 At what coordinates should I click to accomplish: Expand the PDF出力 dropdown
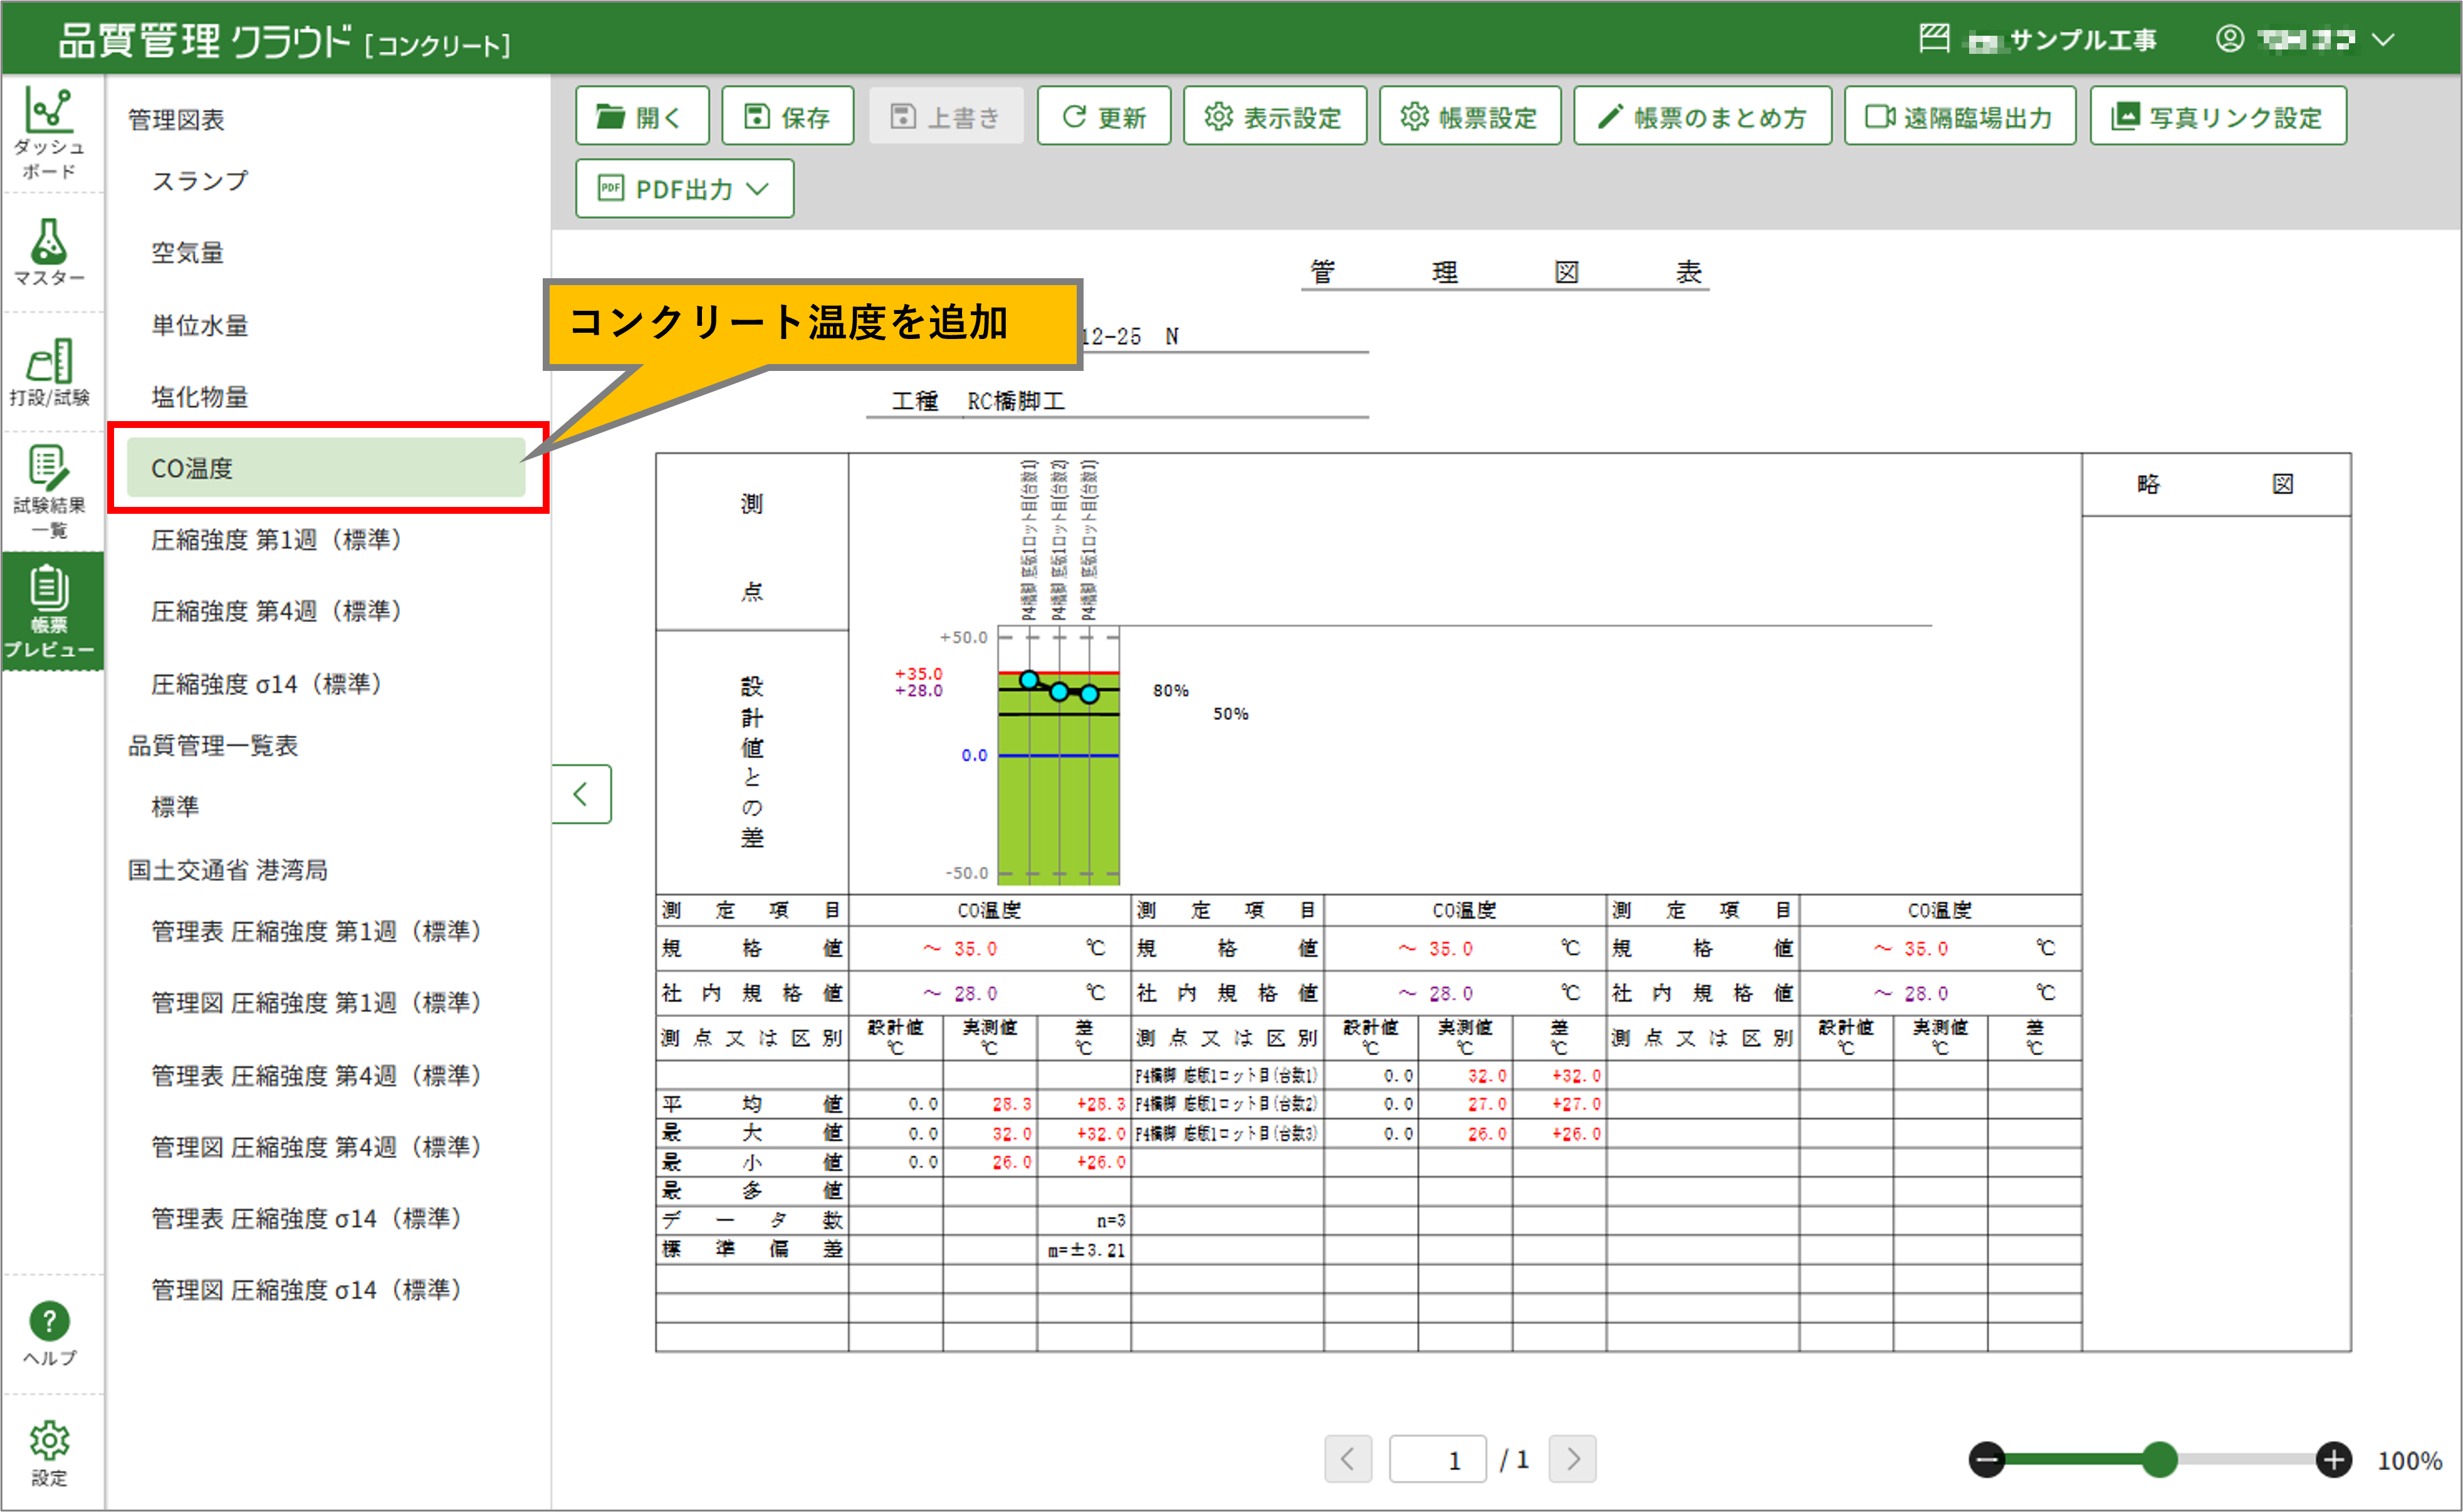(x=684, y=189)
